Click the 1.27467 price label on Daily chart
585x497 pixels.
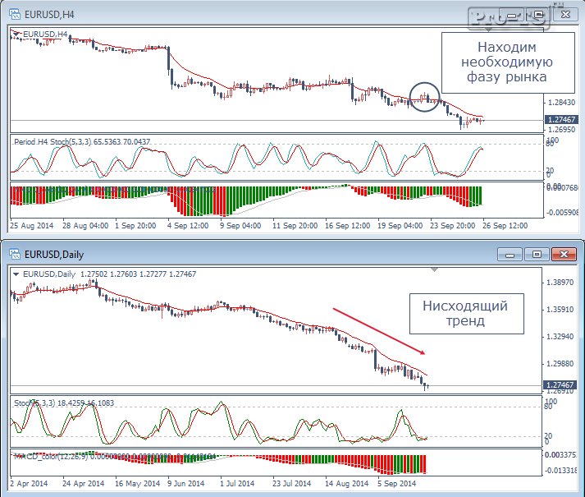(561, 385)
